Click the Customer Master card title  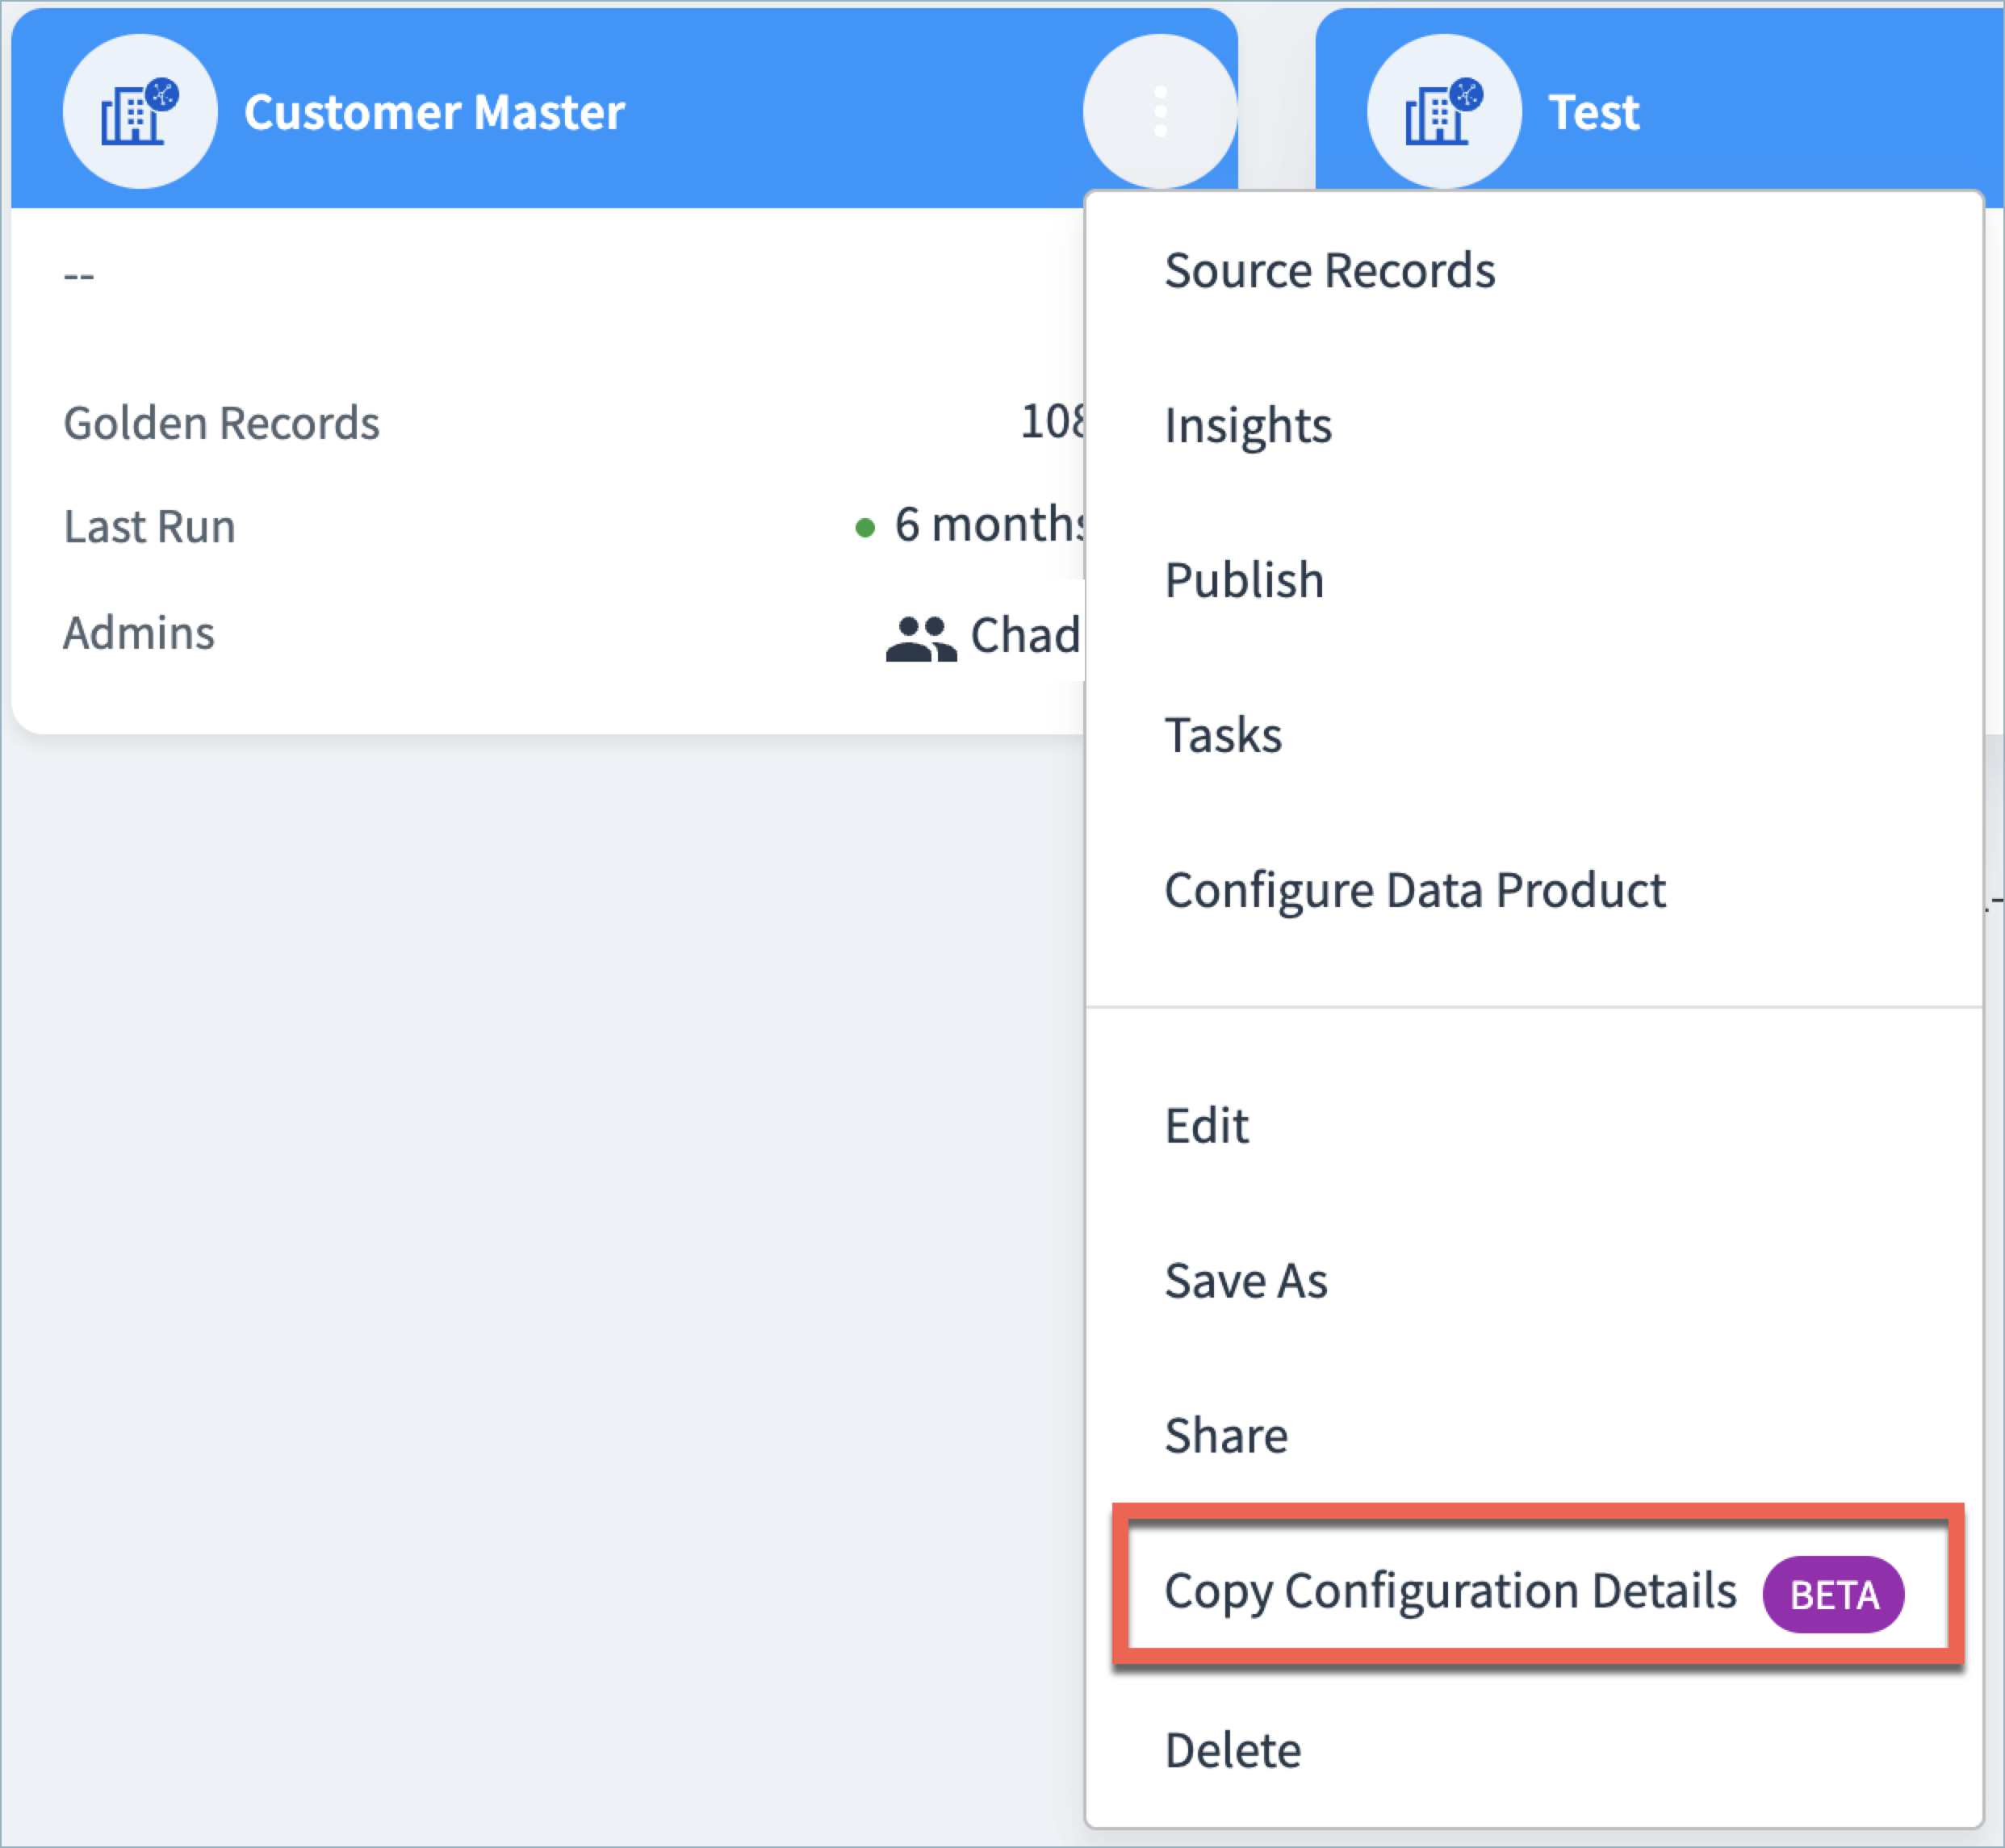[434, 112]
